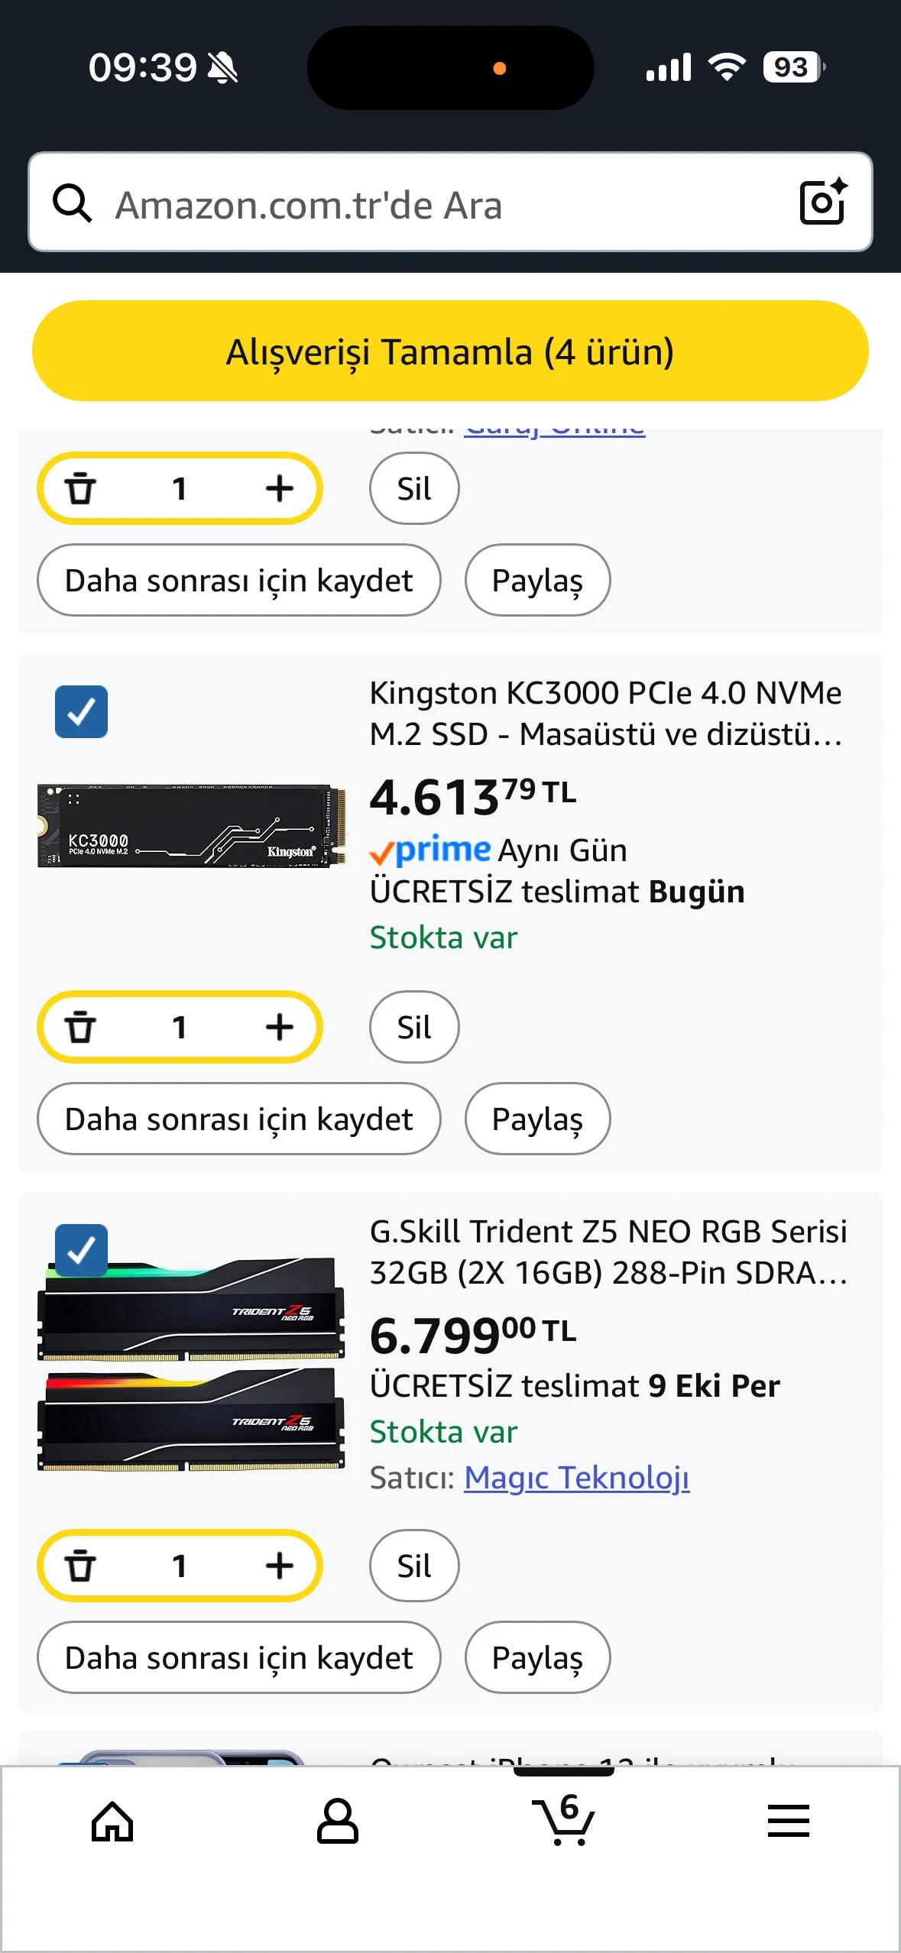Open the Kingston KC3000 product thumbnail
The width and height of the screenshot is (901, 1953).
coord(192,826)
